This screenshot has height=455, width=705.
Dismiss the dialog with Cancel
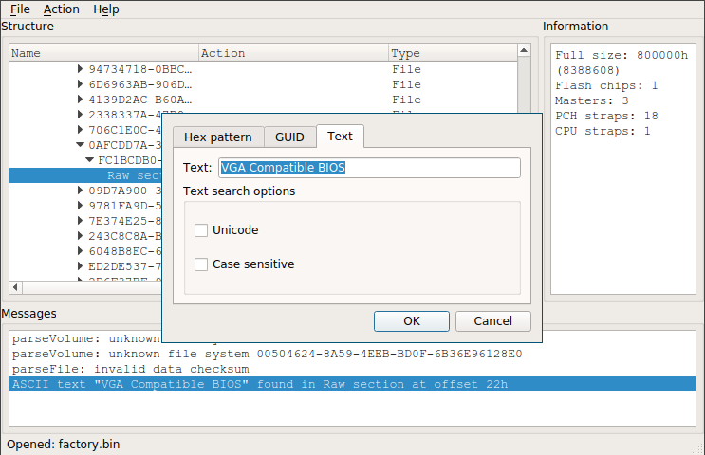[x=492, y=321]
